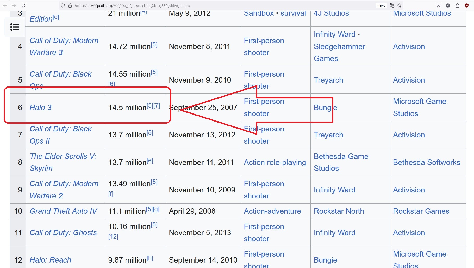
Task: Open the Action-adventure genre link
Action: (x=272, y=211)
